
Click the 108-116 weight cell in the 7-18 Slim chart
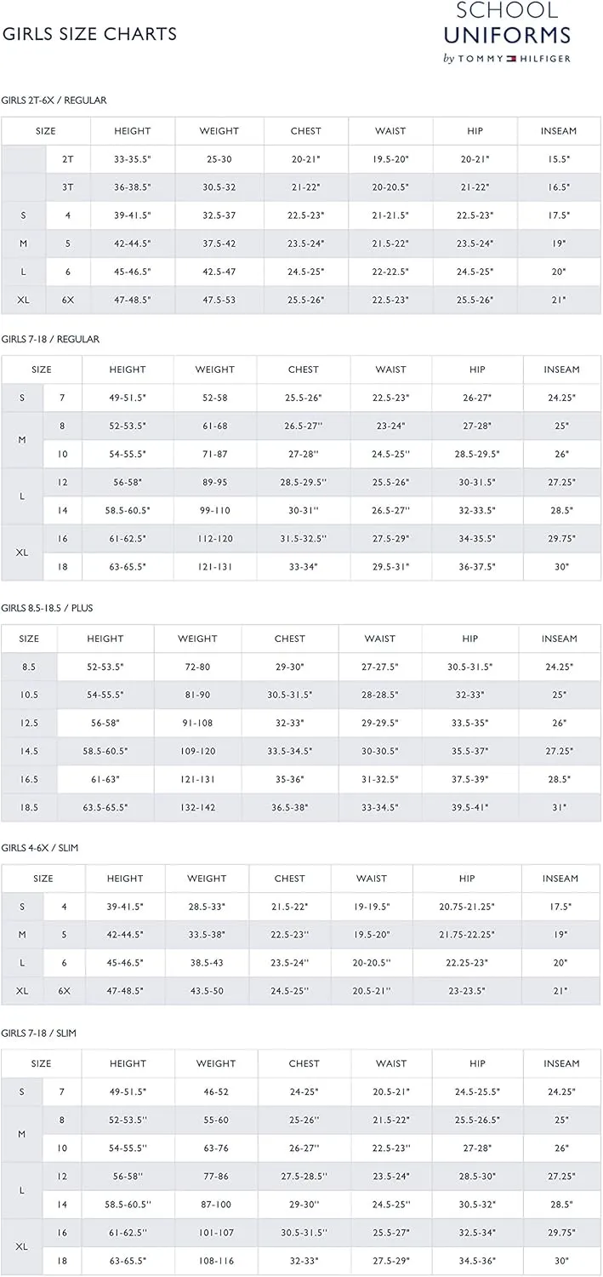pyautogui.click(x=216, y=1261)
